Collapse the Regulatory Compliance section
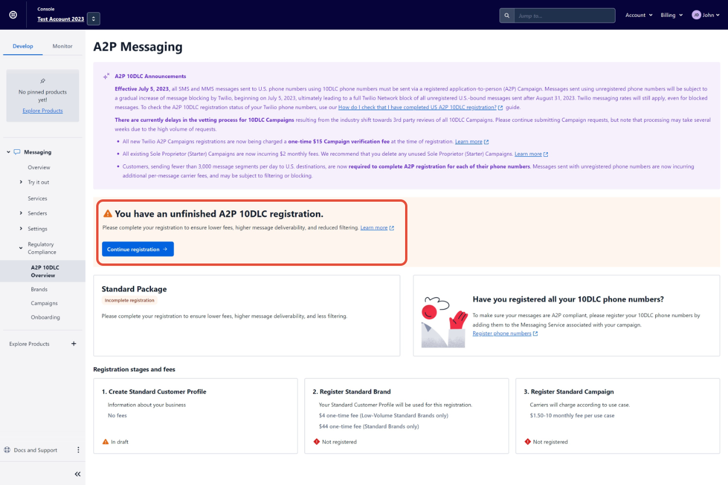Viewport: 728px width, 485px height. 21,248
